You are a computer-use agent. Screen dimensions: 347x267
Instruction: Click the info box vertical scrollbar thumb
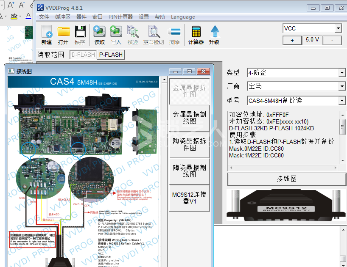click(342, 127)
